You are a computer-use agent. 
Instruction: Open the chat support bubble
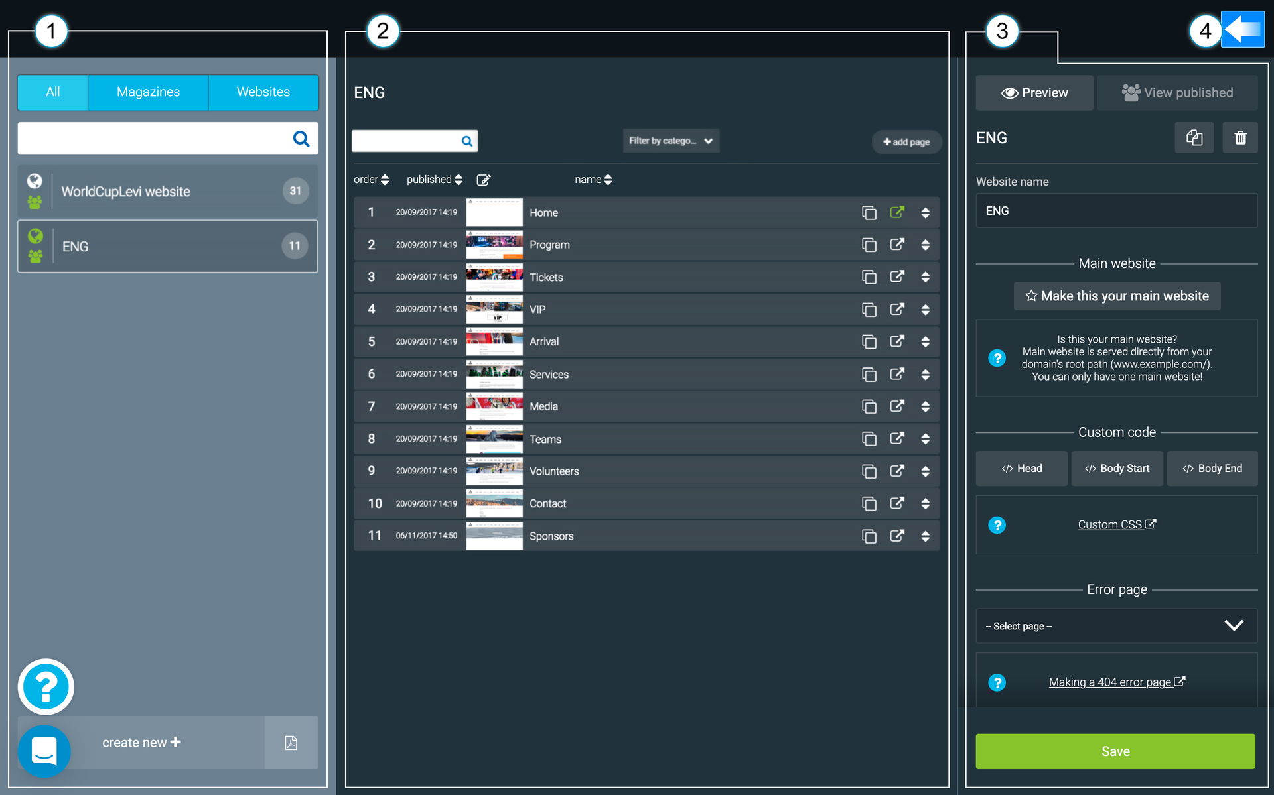click(x=44, y=751)
